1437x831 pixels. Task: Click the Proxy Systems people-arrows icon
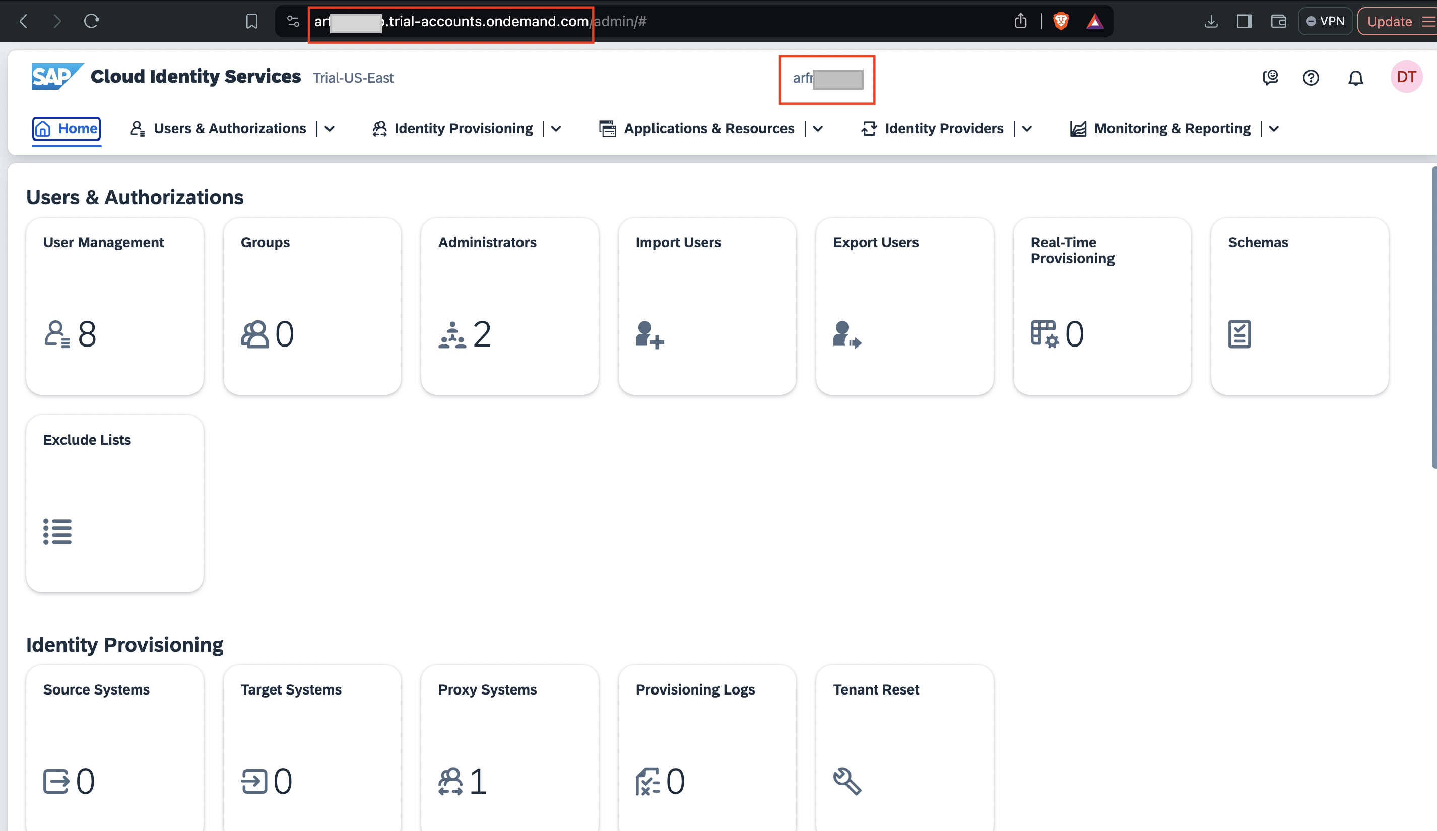[450, 782]
